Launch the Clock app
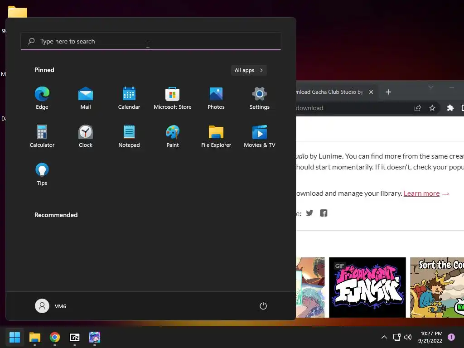 (x=86, y=136)
